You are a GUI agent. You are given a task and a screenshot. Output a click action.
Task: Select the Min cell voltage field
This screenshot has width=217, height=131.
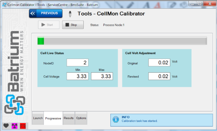click(x=78, y=76)
